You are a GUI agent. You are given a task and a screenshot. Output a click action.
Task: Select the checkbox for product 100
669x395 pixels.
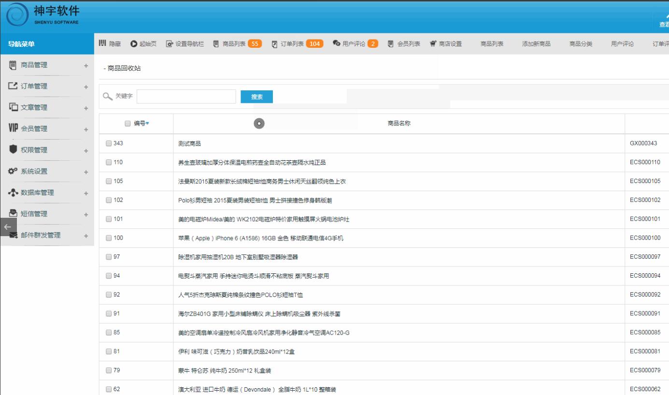109,238
